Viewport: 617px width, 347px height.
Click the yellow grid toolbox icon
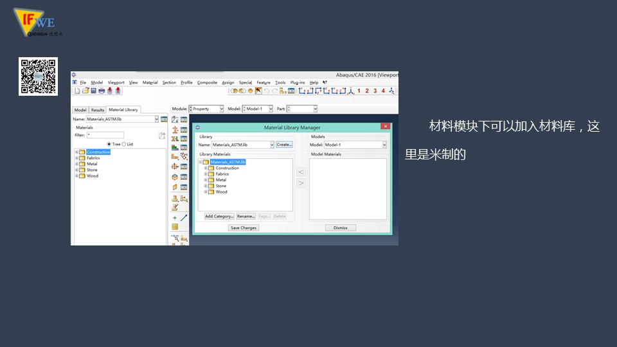(x=175, y=227)
